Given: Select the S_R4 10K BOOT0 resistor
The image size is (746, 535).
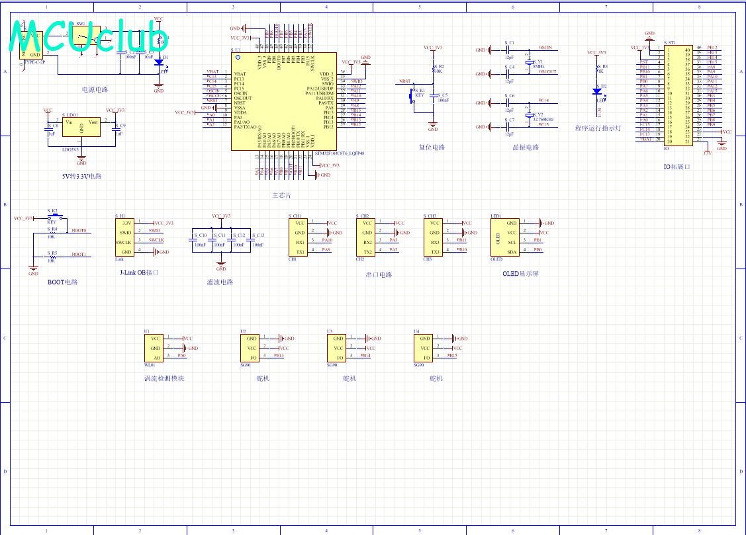Looking at the screenshot, I should click(52, 233).
